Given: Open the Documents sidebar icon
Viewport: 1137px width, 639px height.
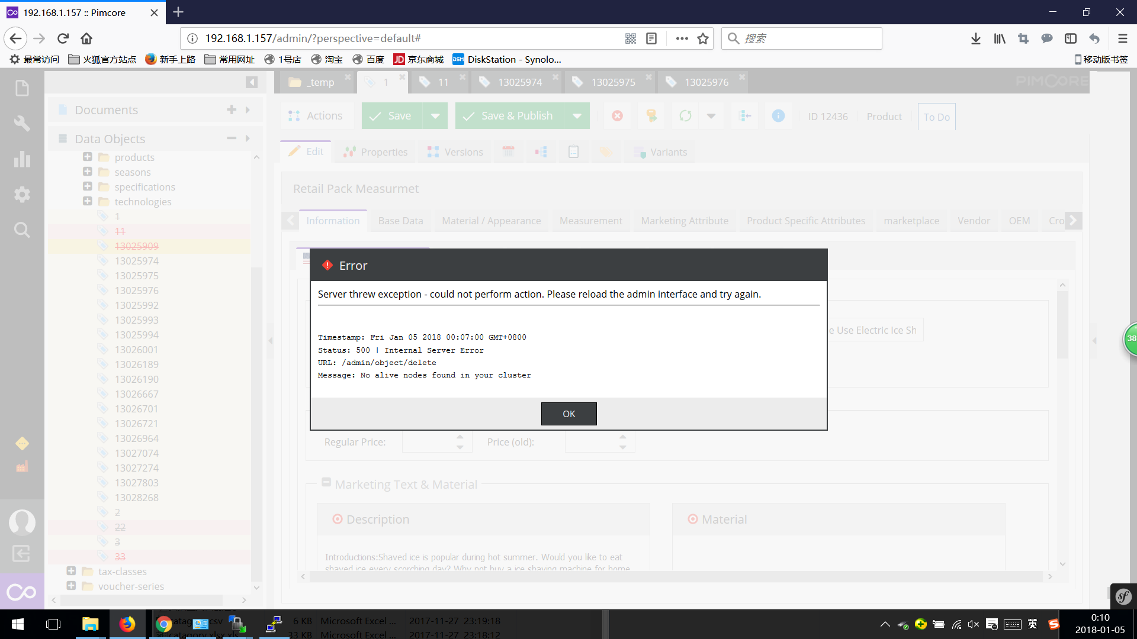Looking at the screenshot, I should [22, 88].
